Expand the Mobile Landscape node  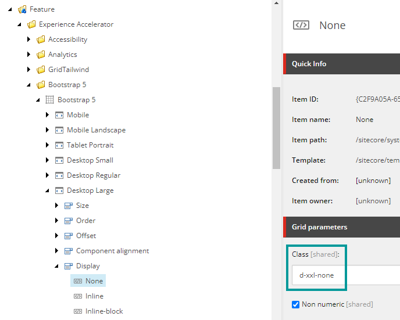[x=47, y=130]
